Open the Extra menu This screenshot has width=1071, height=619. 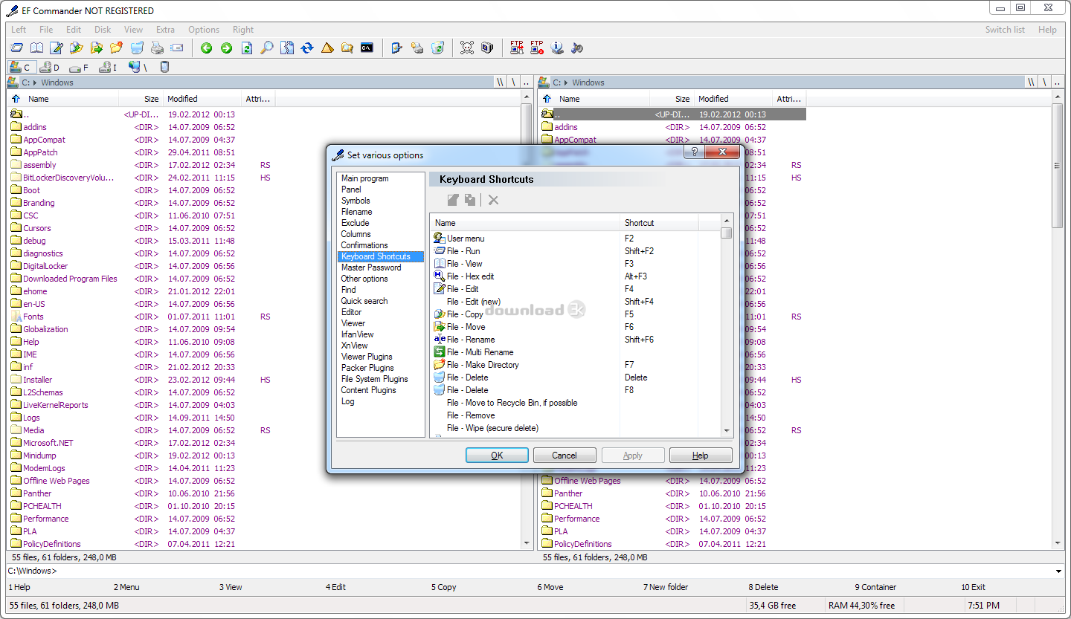pyautogui.click(x=165, y=30)
